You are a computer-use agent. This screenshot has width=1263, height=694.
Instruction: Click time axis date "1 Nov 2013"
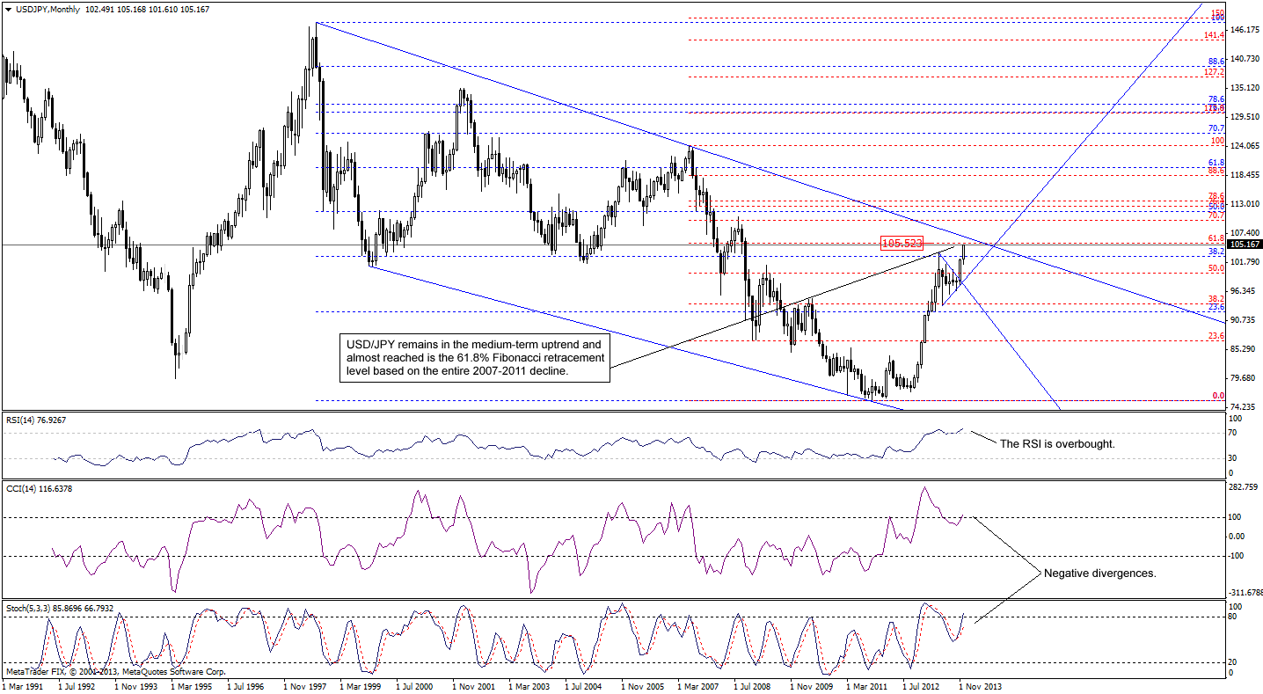pyautogui.click(x=979, y=685)
